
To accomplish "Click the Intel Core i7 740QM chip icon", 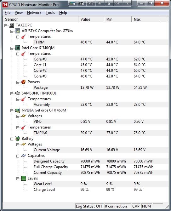I will (x=18, y=48).
